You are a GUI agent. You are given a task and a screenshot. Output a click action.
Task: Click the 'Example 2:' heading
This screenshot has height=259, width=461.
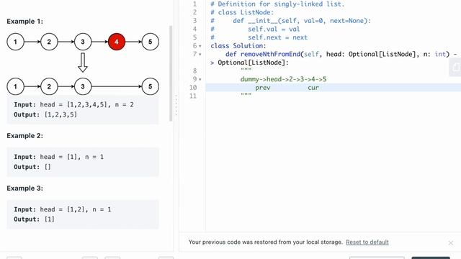click(24, 136)
